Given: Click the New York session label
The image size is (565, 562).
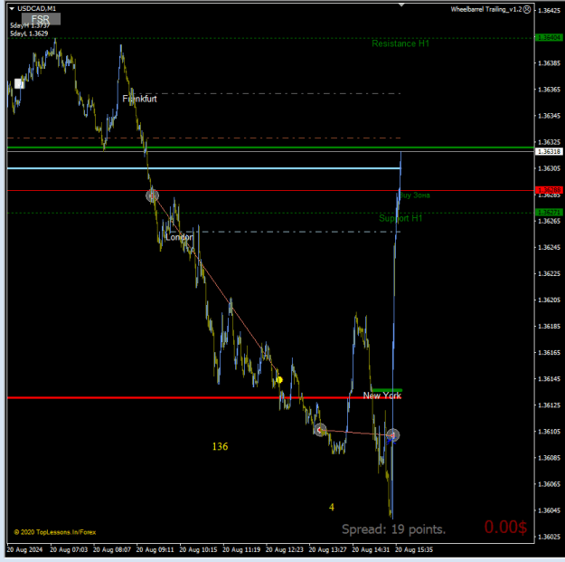Looking at the screenshot, I should [x=382, y=395].
